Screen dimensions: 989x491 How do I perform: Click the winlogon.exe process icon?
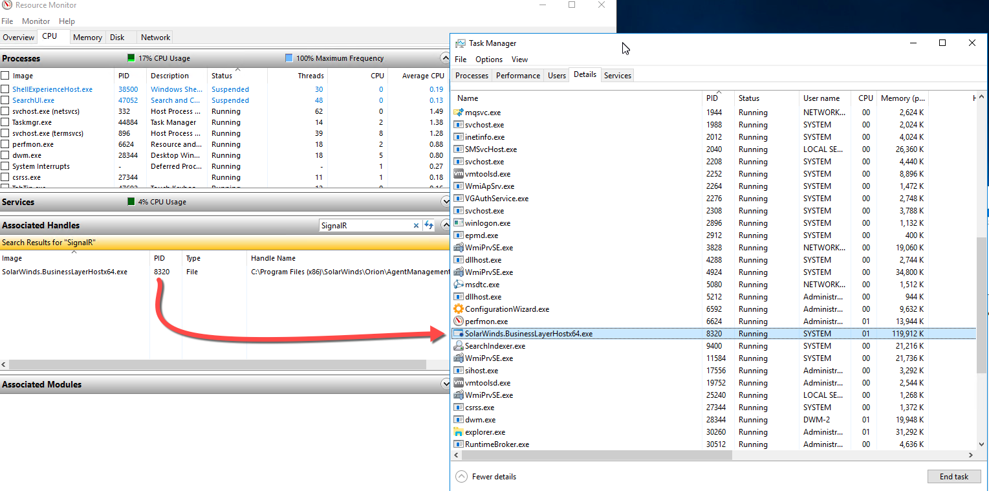[459, 223]
